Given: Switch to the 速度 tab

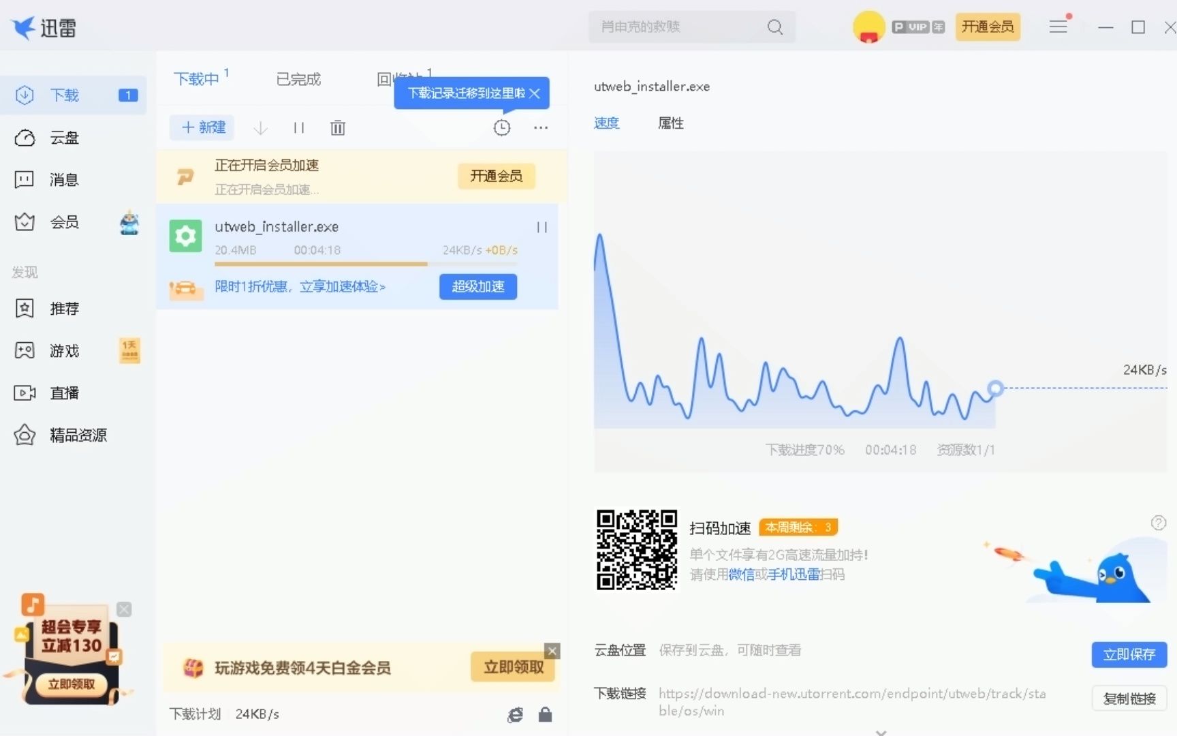Looking at the screenshot, I should pos(606,123).
